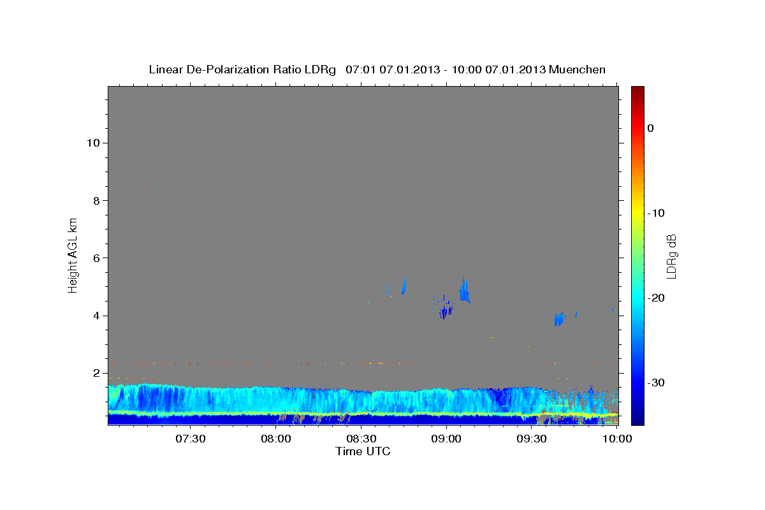Click the height tick label 4
Viewport: 765px width, 510px height.
tap(97, 316)
